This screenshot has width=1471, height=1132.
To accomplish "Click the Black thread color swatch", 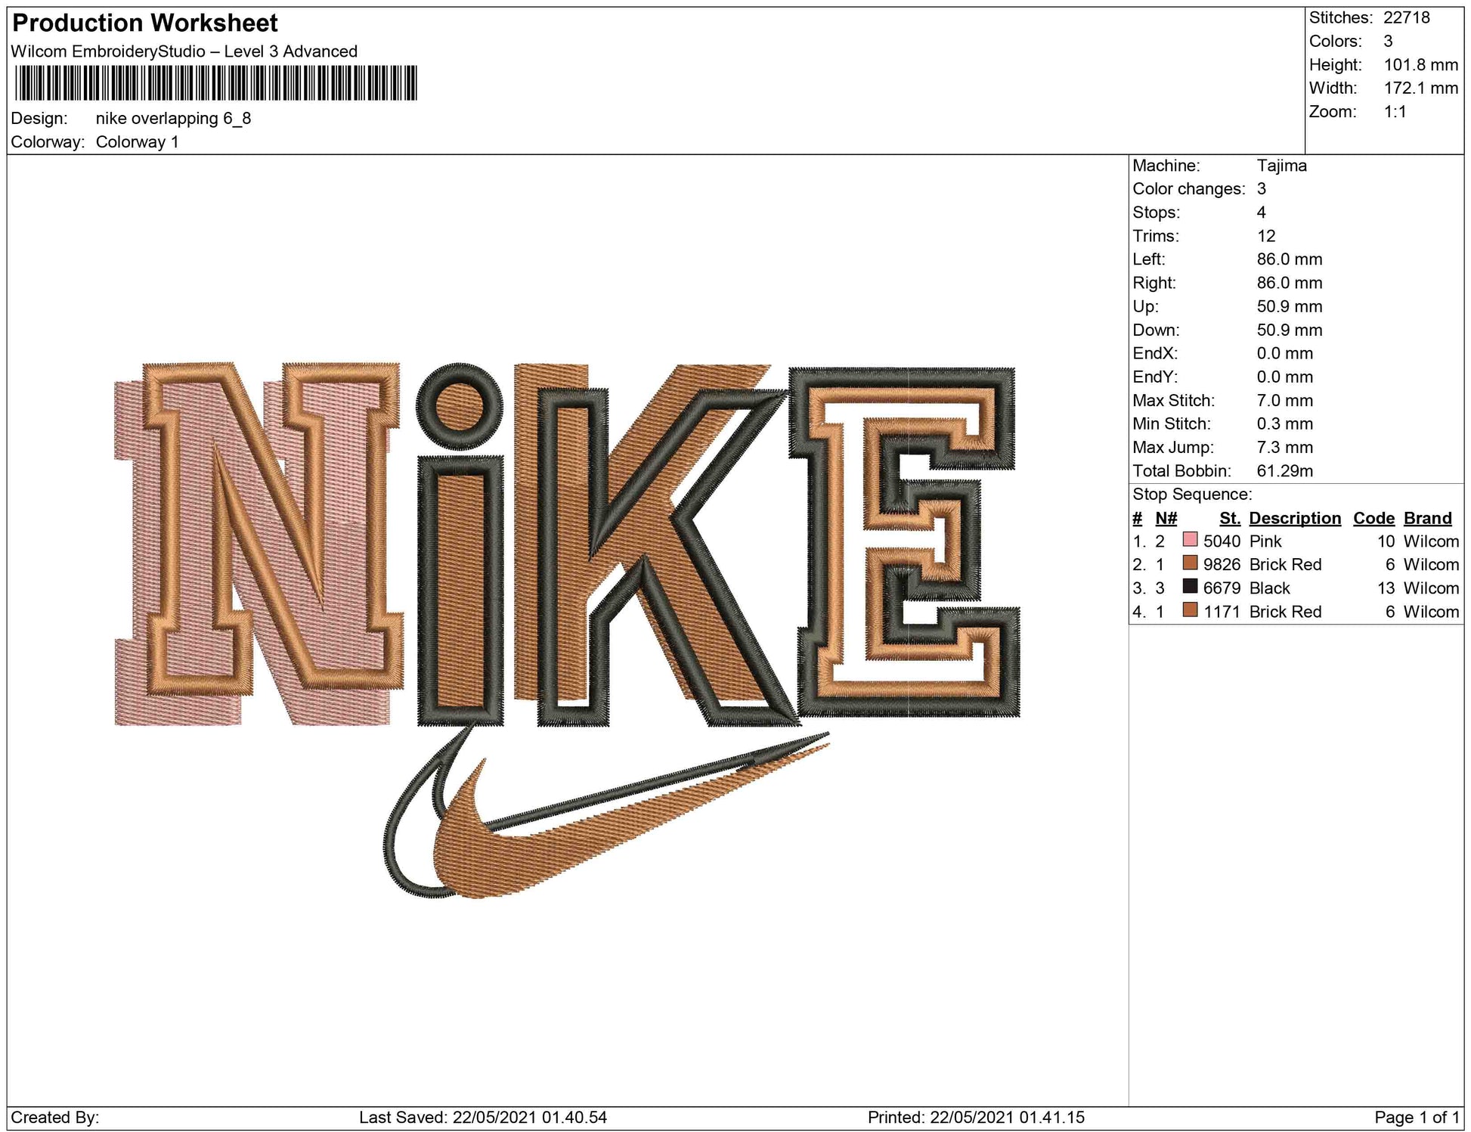I will (x=1190, y=587).
